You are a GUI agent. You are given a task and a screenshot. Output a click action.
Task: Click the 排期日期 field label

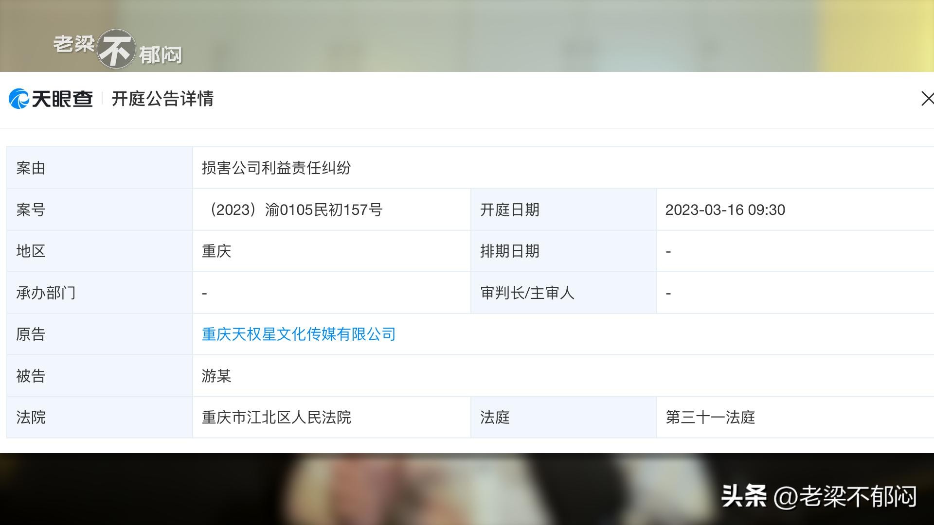tap(509, 251)
